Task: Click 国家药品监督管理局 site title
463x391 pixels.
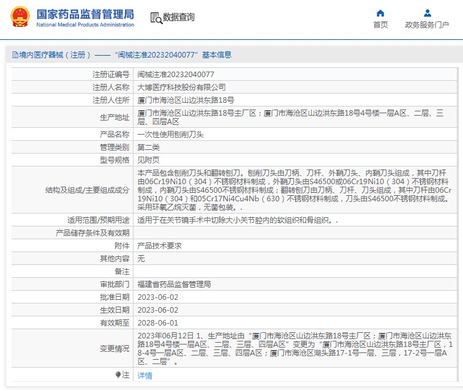Action: coord(85,14)
